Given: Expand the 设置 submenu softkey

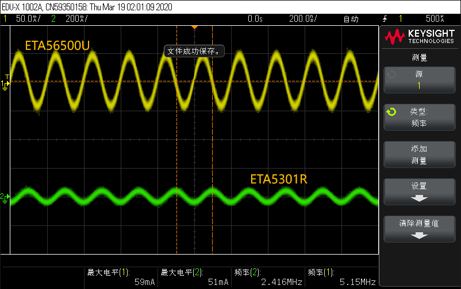Looking at the screenshot, I should (419, 191).
